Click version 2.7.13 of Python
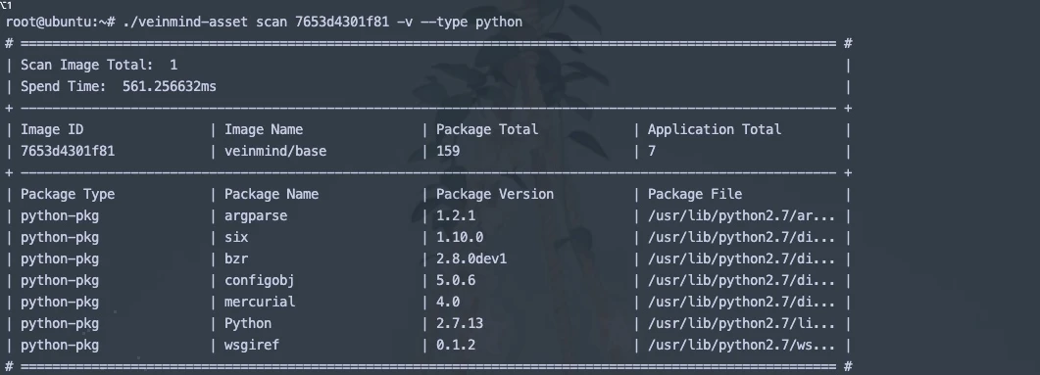 [460, 323]
